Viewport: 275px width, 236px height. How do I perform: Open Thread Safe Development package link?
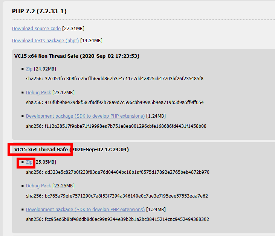click(x=85, y=210)
